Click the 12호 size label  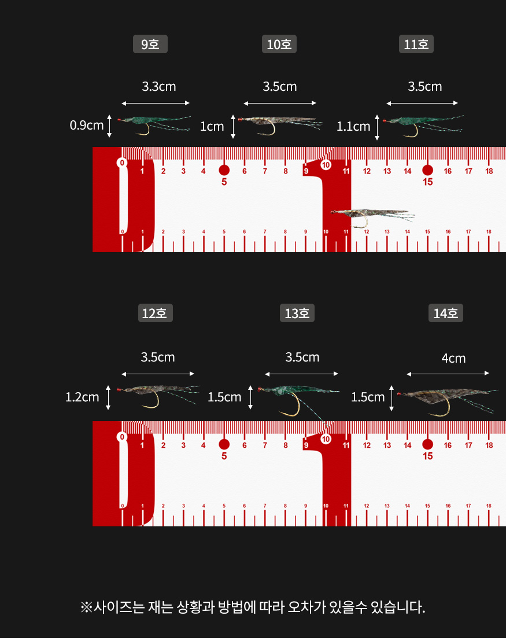[156, 313]
